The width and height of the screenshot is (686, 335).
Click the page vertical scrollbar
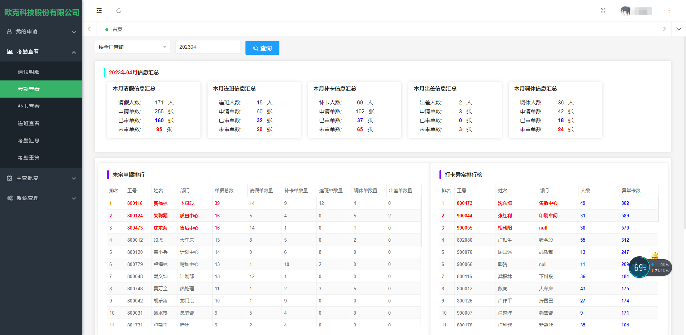click(x=684, y=132)
